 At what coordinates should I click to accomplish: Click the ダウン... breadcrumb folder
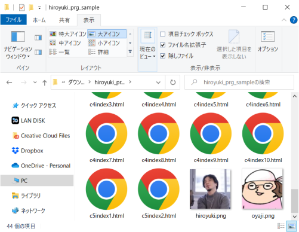(x=76, y=82)
